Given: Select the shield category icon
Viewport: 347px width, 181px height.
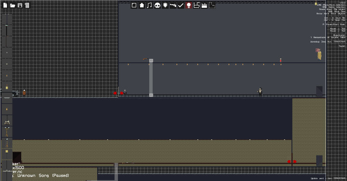Looking at the screenshot, I should click(x=165, y=5).
